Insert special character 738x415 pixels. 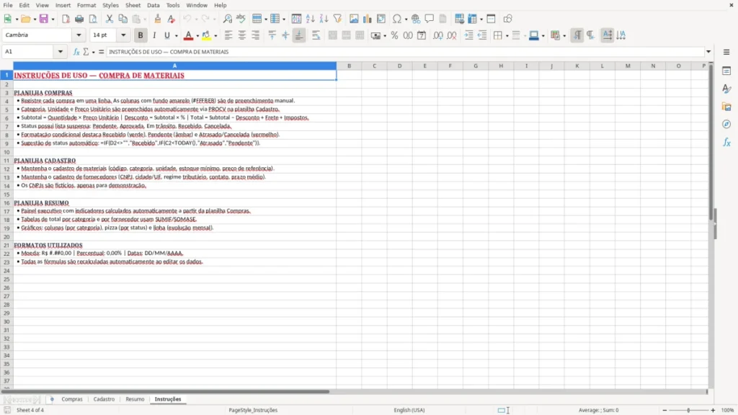tap(397, 19)
